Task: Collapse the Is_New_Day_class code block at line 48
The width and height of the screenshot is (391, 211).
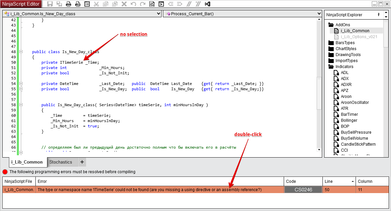Action: (x=21, y=52)
